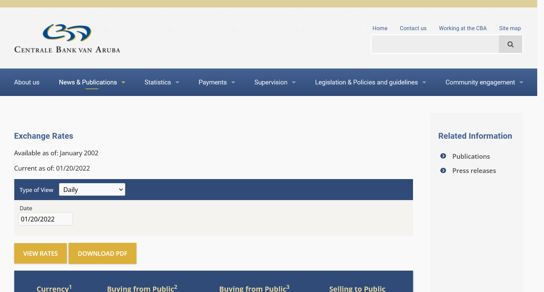Open the Type of View dropdown

coord(92,190)
